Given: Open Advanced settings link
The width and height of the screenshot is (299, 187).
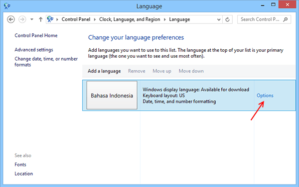Looking at the screenshot, I should (x=34, y=50).
